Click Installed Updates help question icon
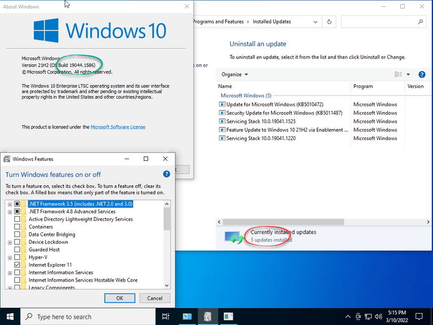433x325 pixels. point(422,74)
